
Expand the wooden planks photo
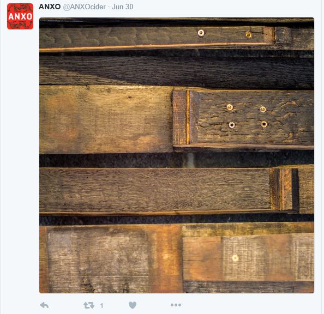pos(177,155)
